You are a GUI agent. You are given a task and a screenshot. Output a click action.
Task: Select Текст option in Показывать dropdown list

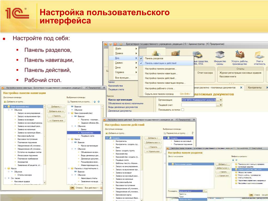pos(181,197)
